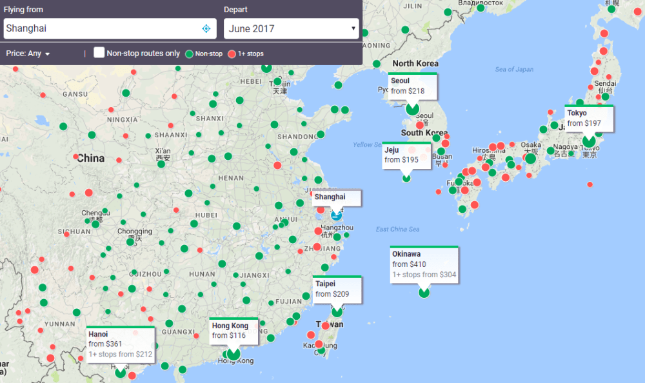Click the green Taipei map marker
645x383 pixels.
pos(337,311)
